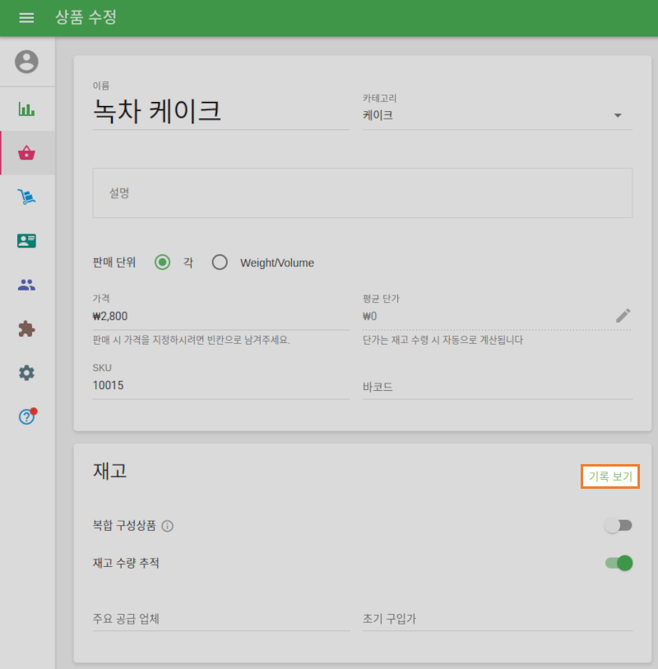Click the employee ID card icon
Image resolution: width=658 pixels, height=669 pixels.
point(26,240)
